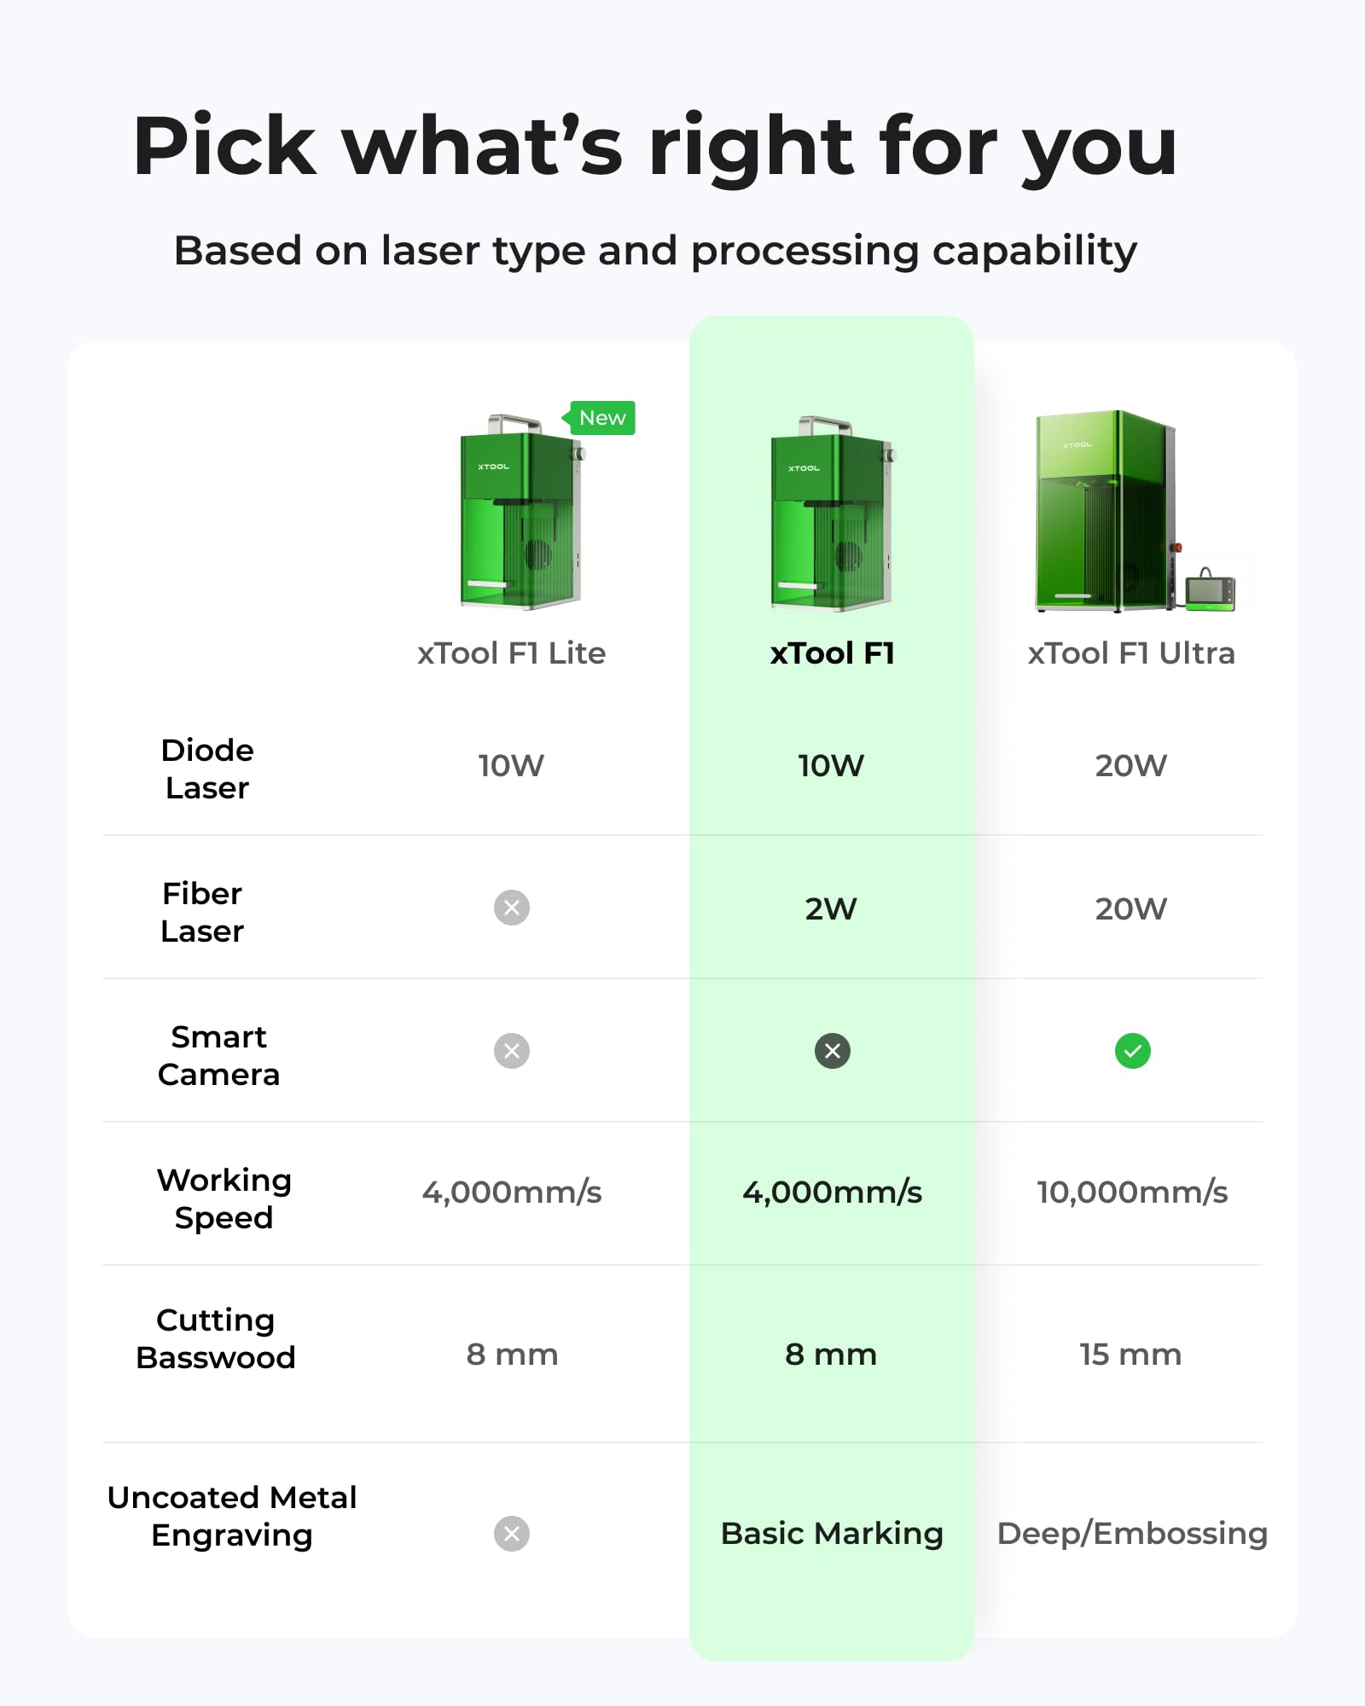The height and width of the screenshot is (1706, 1365).
Task: Click the green checkmark for Smart Camera
Action: pos(1132,1051)
